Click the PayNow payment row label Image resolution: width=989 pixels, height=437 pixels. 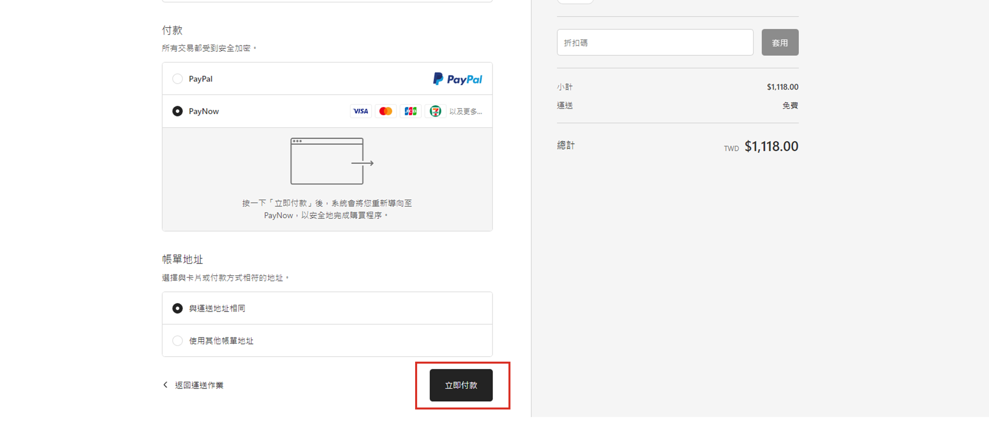tap(204, 111)
